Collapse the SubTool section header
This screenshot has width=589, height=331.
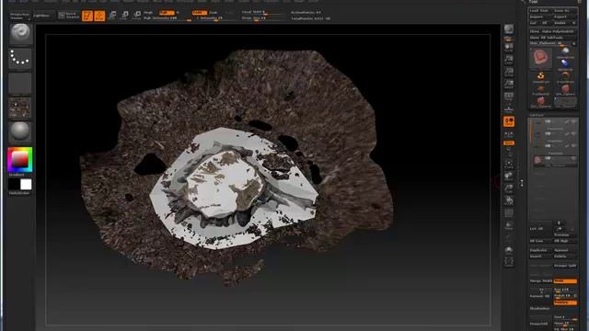coord(537,115)
